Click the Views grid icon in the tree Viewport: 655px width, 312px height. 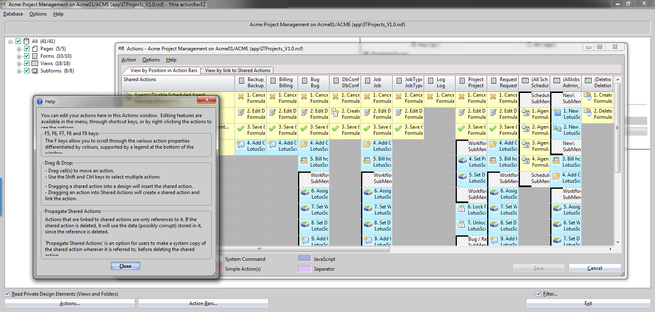(35, 63)
